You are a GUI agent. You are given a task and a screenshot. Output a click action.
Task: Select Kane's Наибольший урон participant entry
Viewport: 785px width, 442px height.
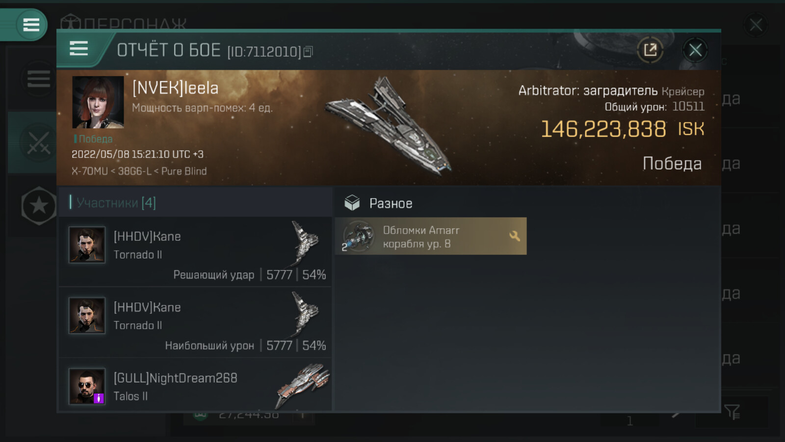coord(195,323)
